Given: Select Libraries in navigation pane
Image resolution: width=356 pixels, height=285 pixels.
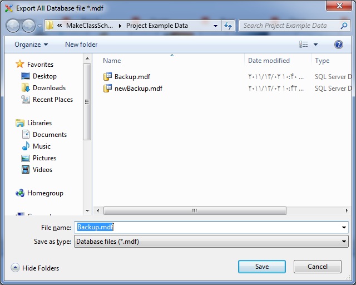Looking at the screenshot, I should pos(39,123).
